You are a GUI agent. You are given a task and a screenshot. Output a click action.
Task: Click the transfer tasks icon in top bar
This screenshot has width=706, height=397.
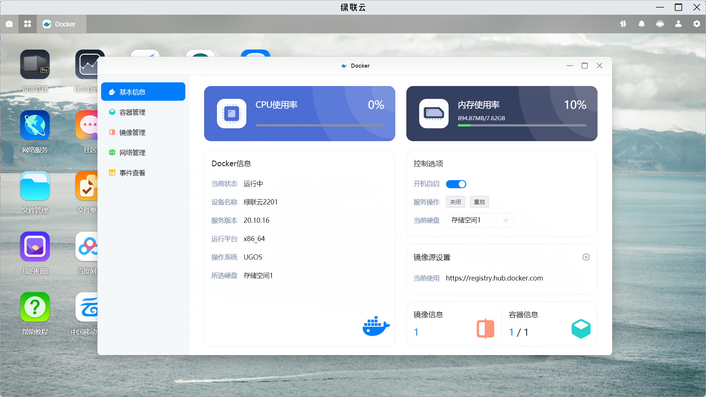623,24
